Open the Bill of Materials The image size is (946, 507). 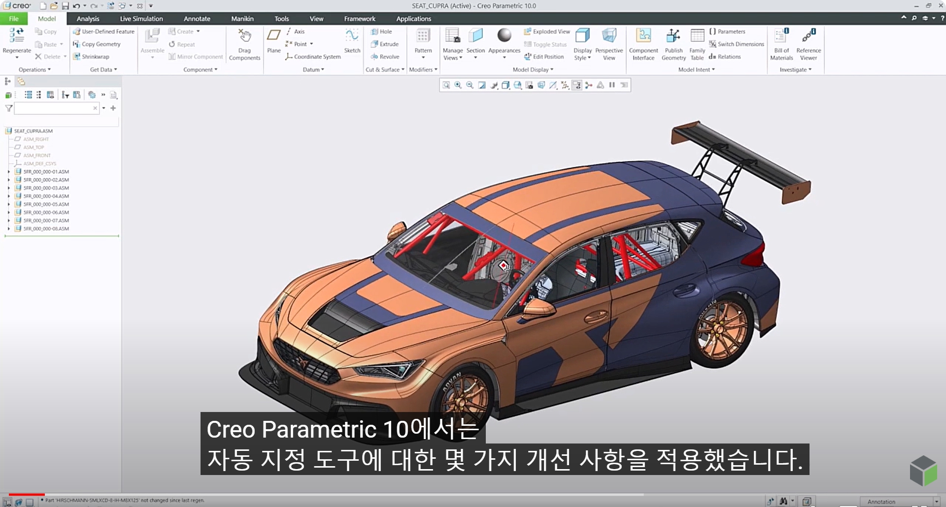point(781,45)
